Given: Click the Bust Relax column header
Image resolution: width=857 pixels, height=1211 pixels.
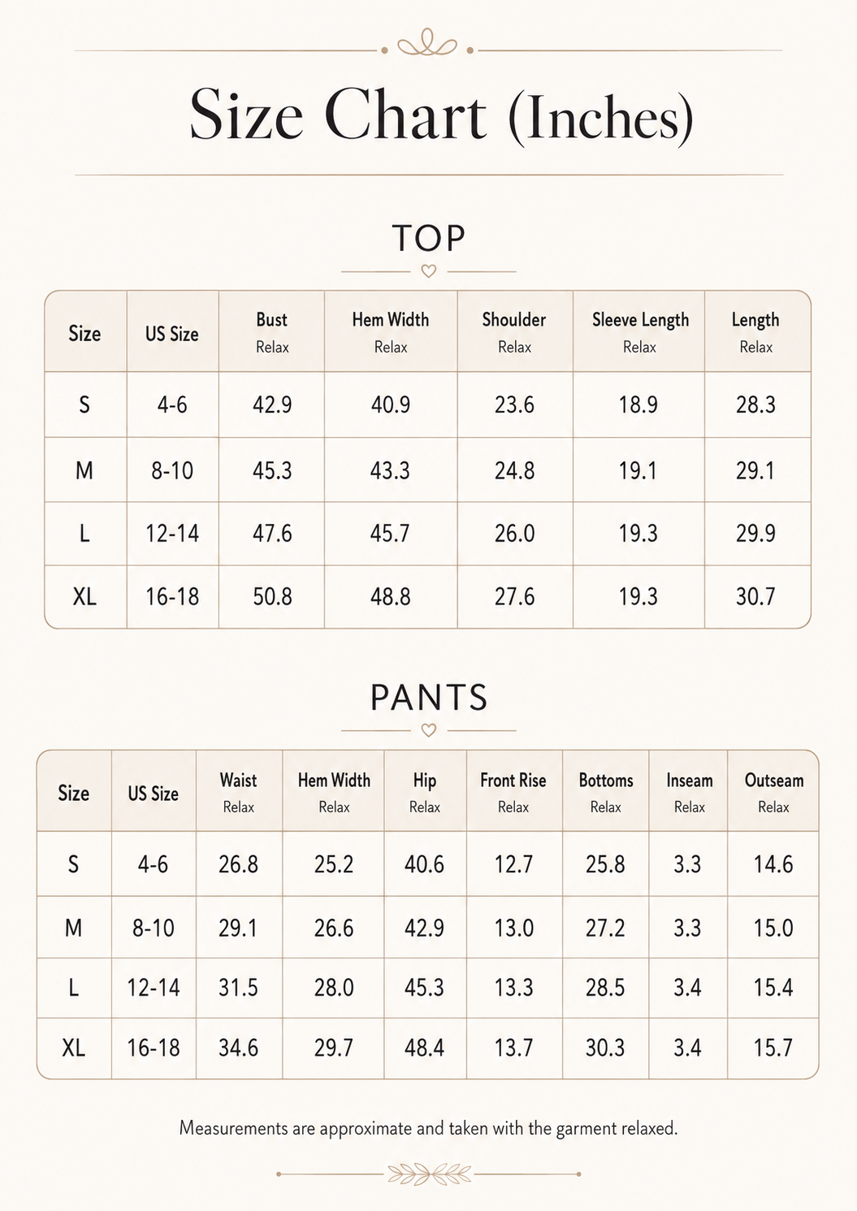Looking at the screenshot, I should pos(272,332).
